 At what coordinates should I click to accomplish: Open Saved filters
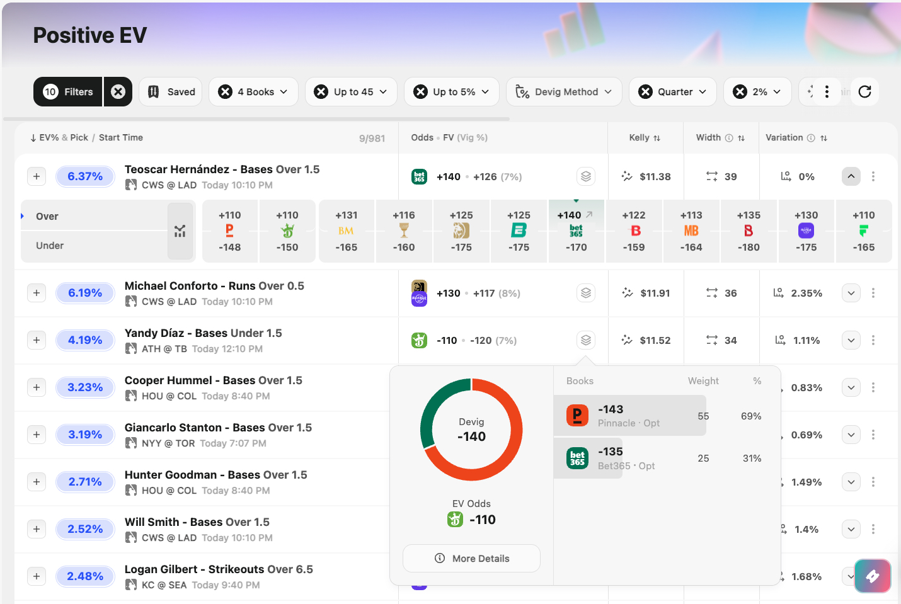(x=171, y=92)
